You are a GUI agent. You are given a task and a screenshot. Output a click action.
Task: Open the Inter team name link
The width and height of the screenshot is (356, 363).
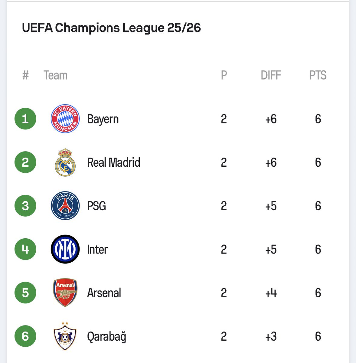pyautogui.click(x=97, y=250)
